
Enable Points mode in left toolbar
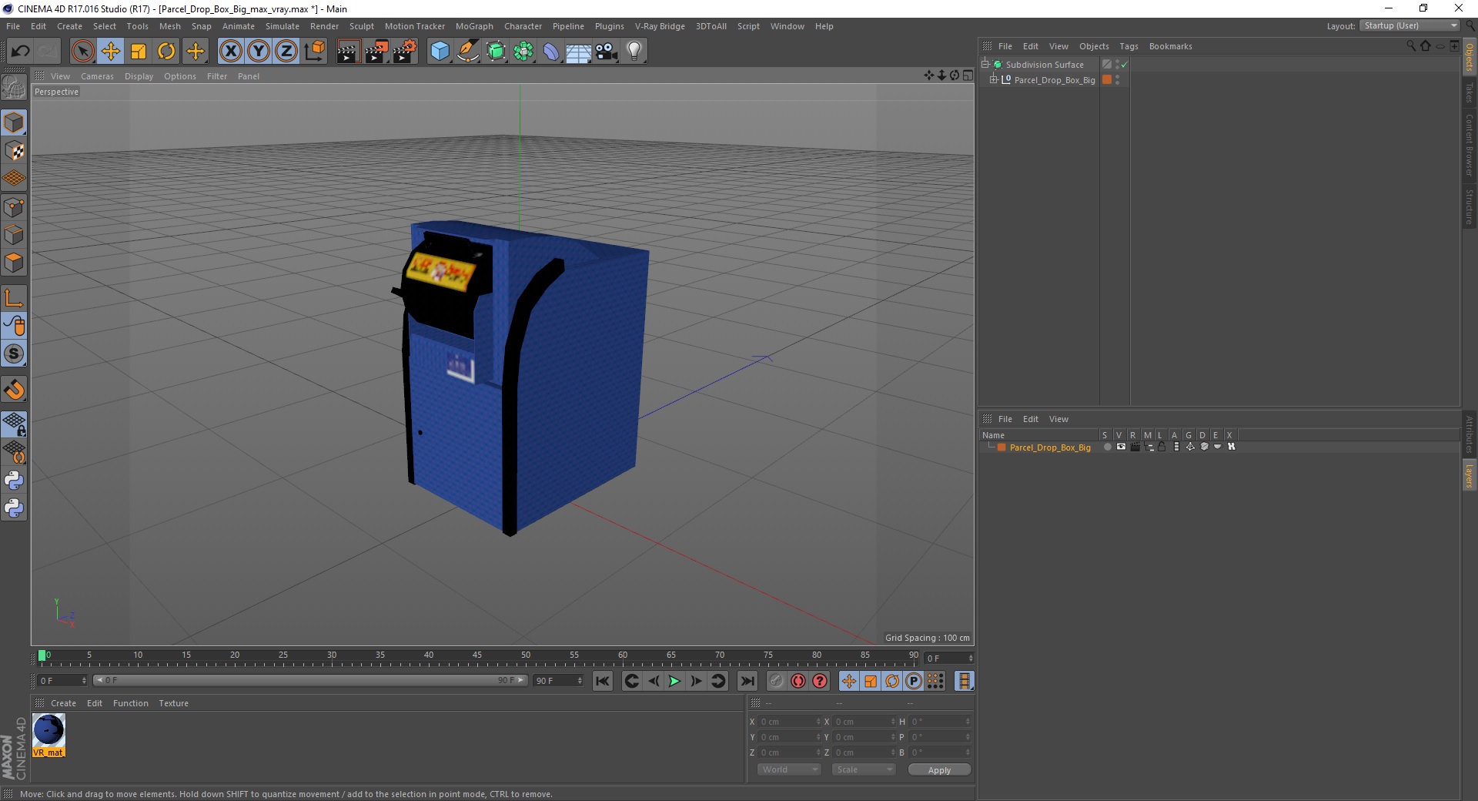(14, 206)
